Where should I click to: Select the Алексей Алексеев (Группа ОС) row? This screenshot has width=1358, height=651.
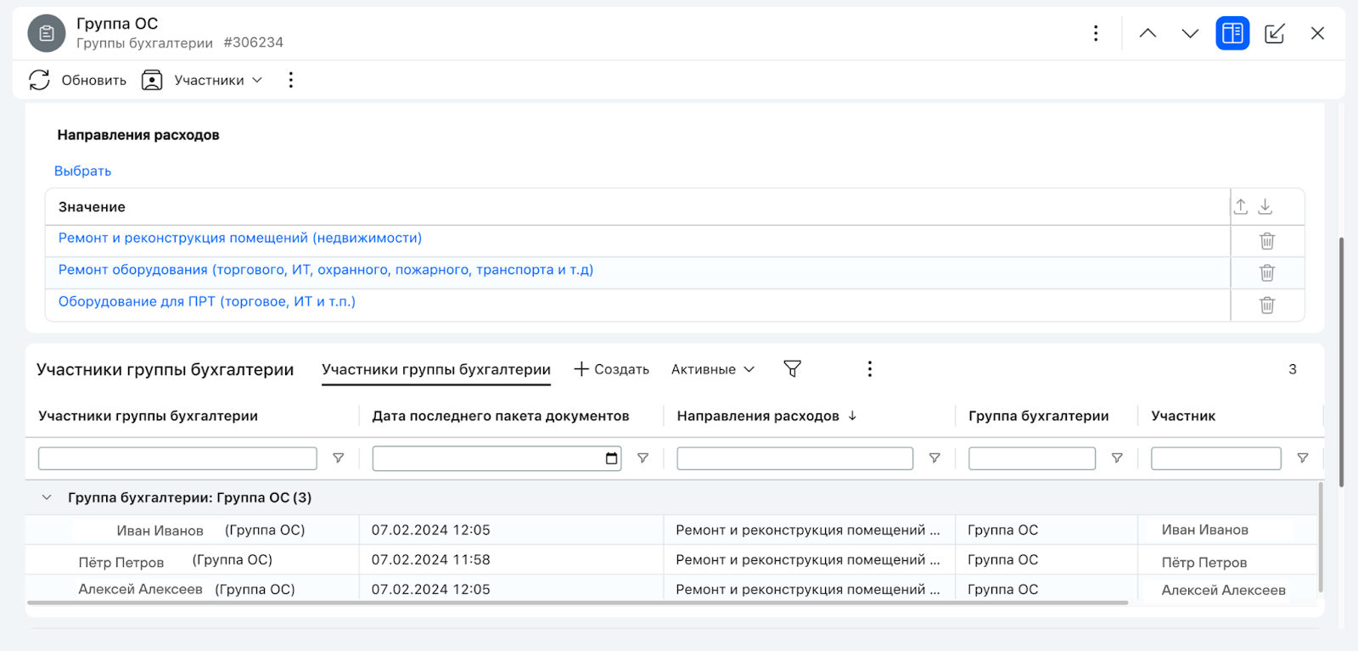[671, 588]
